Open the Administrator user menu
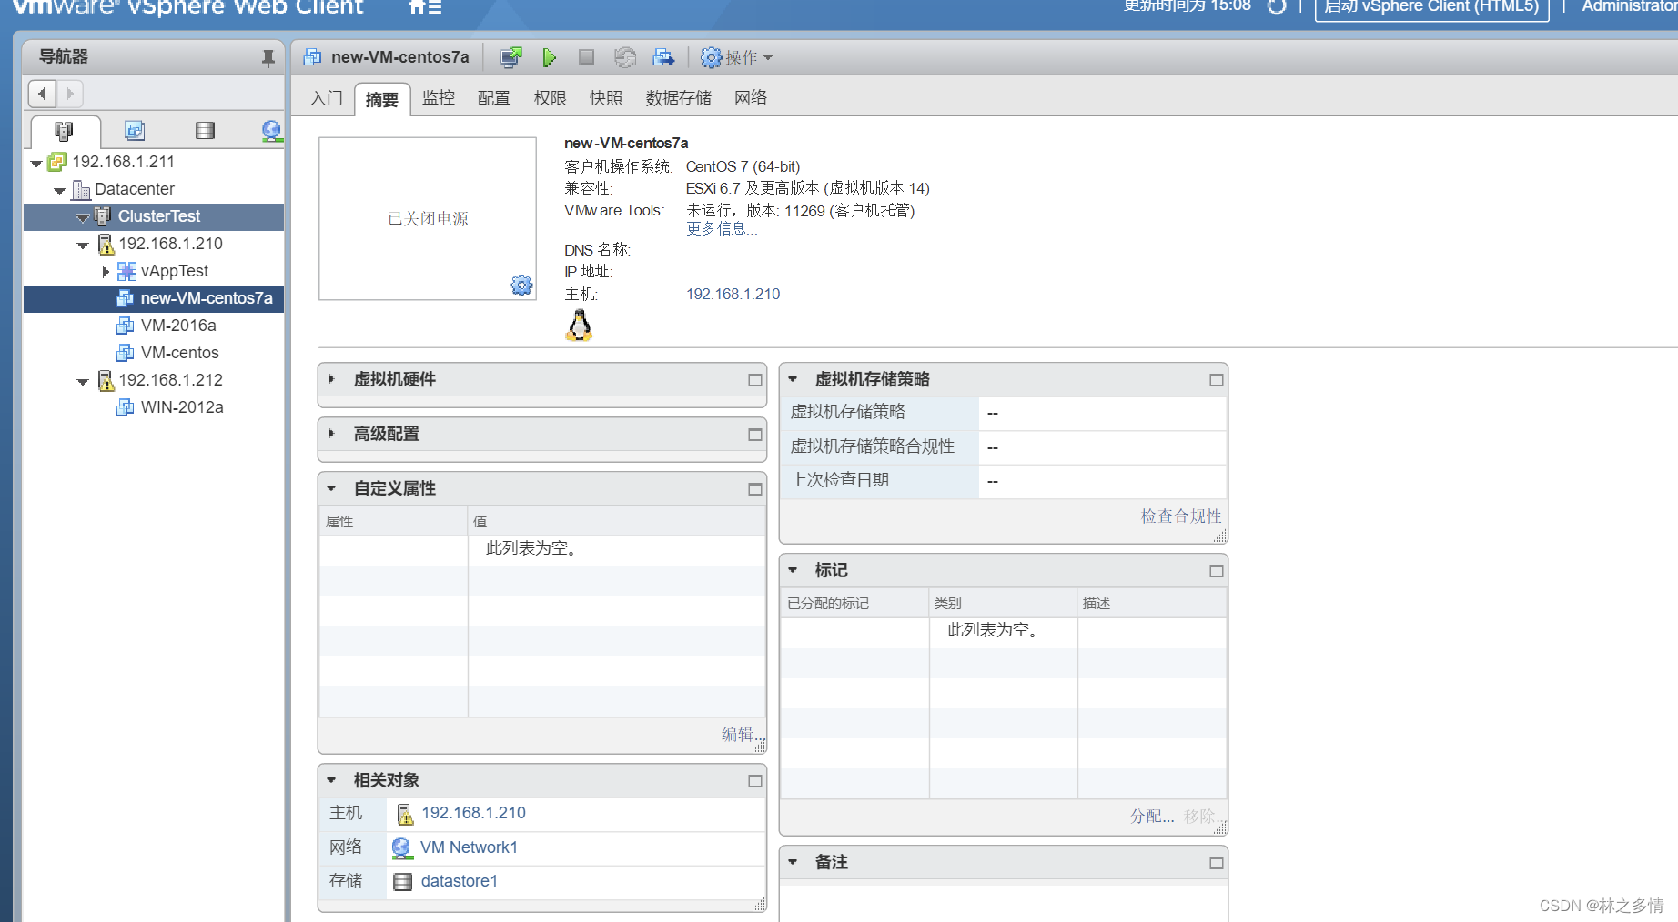This screenshot has width=1678, height=922. click(x=1629, y=7)
